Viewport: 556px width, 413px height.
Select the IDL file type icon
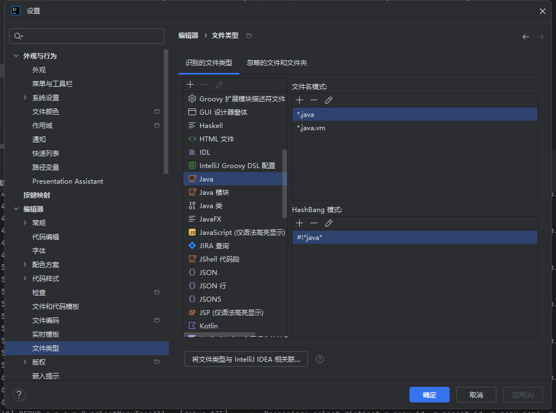(192, 153)
